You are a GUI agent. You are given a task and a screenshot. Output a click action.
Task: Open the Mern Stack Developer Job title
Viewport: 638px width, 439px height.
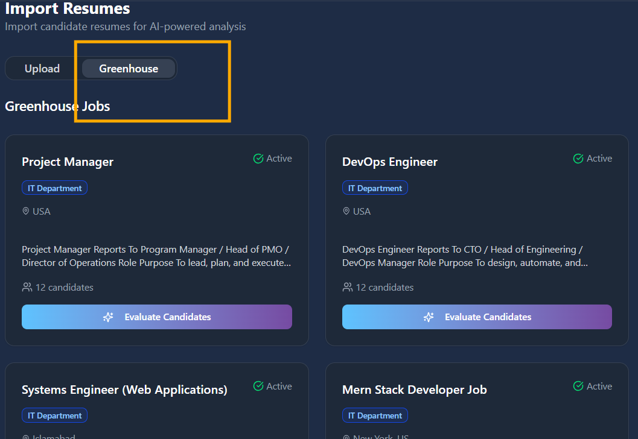(x=414, y=390)
